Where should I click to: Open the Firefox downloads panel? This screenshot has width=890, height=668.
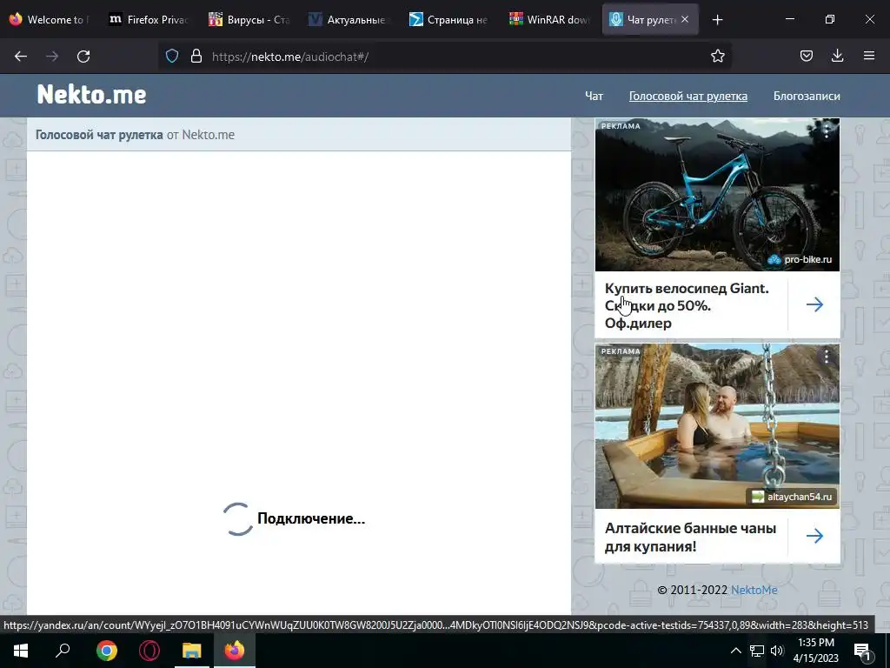[837, 56]
